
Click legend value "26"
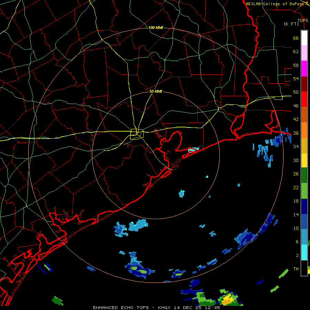(x=296, y=174)
